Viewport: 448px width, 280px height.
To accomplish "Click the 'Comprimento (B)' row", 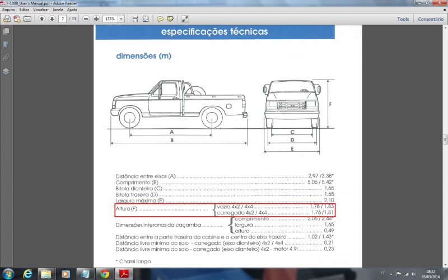I will [x=225, y=183].
